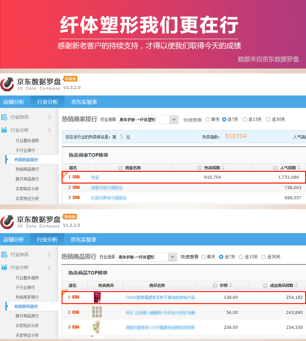Click the 行业快讯 sidebar icon on merchant ranking page
The height and width of the screenshot is (341, 306).
coord(4,117)
